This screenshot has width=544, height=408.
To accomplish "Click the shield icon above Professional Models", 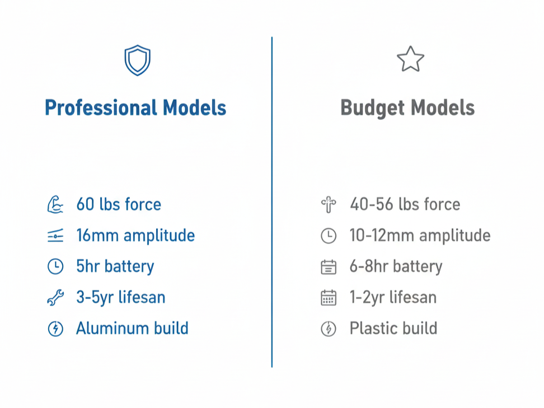I will [137, 60].
